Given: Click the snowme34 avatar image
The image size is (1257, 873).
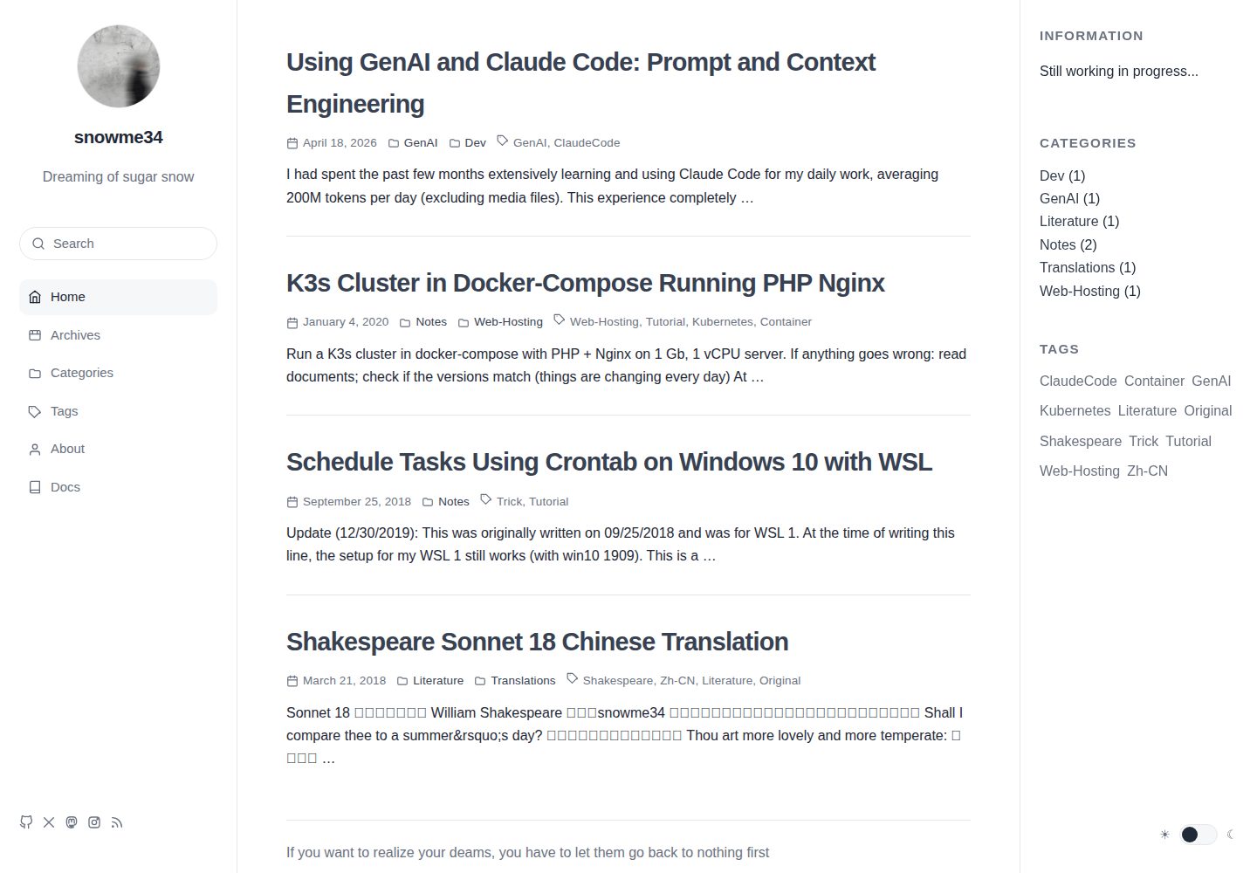Looking at the screenshot, I should (x=119, y=66).
